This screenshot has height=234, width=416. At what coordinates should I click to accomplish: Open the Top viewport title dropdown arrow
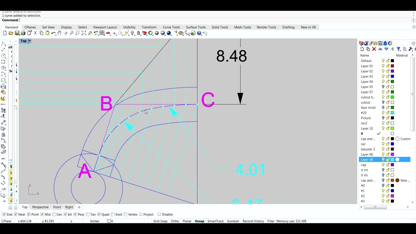tap(29, 41)
